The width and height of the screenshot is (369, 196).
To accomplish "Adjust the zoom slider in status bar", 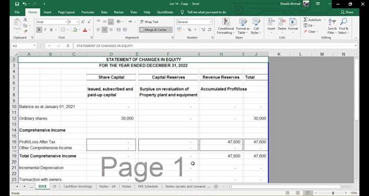I will click(333, 193).
